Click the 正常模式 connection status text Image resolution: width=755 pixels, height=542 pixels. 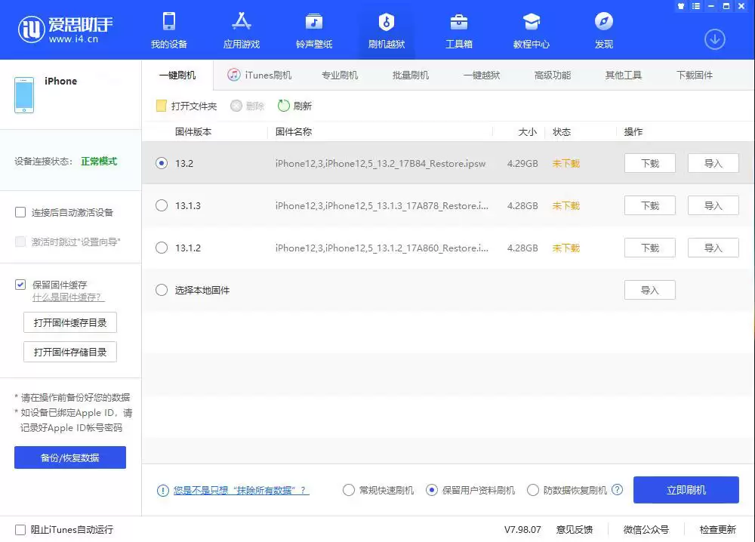(x=99, y=162)
